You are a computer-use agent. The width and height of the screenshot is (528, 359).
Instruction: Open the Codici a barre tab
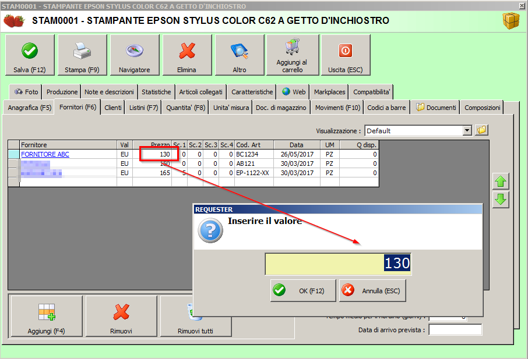(386, 108)
